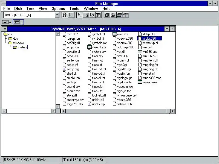The width and height of the screenshot is (219, 164).
Task: Click status bar file size and date text
Action: 25,160
